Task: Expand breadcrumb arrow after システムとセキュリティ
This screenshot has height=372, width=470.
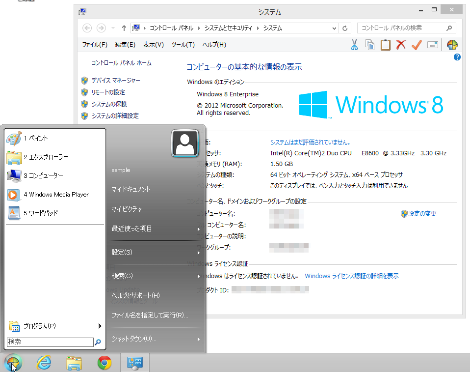Action: coord(258,28)
